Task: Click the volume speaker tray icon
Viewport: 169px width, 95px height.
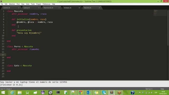Action: 152,93
